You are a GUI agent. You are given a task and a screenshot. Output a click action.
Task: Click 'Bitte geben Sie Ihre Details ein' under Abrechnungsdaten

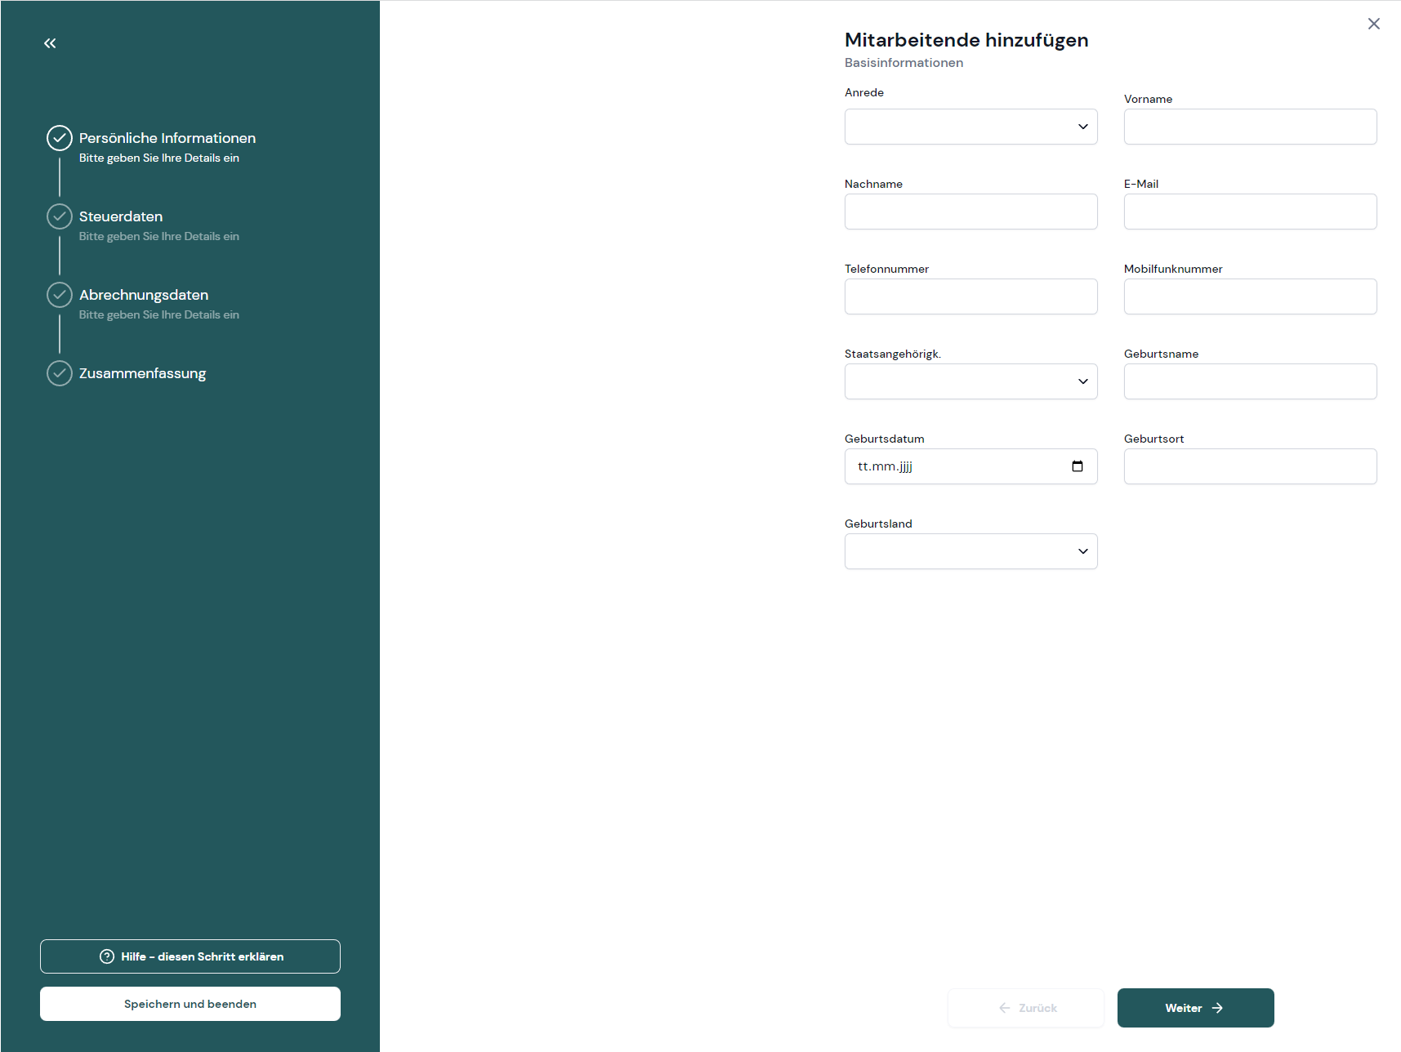[x=159, y=314]
